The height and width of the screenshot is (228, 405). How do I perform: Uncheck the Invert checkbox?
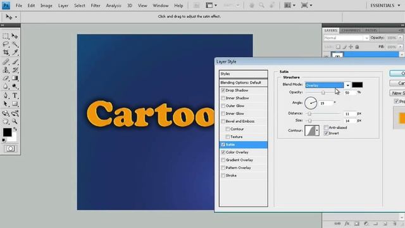326,134
